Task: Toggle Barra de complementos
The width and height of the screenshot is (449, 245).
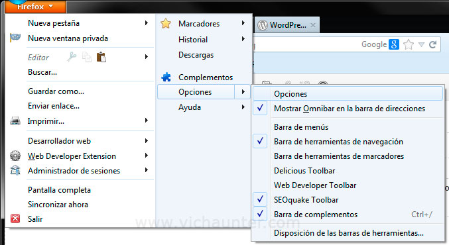Action: pyautogui.click(x=316, y=215)
